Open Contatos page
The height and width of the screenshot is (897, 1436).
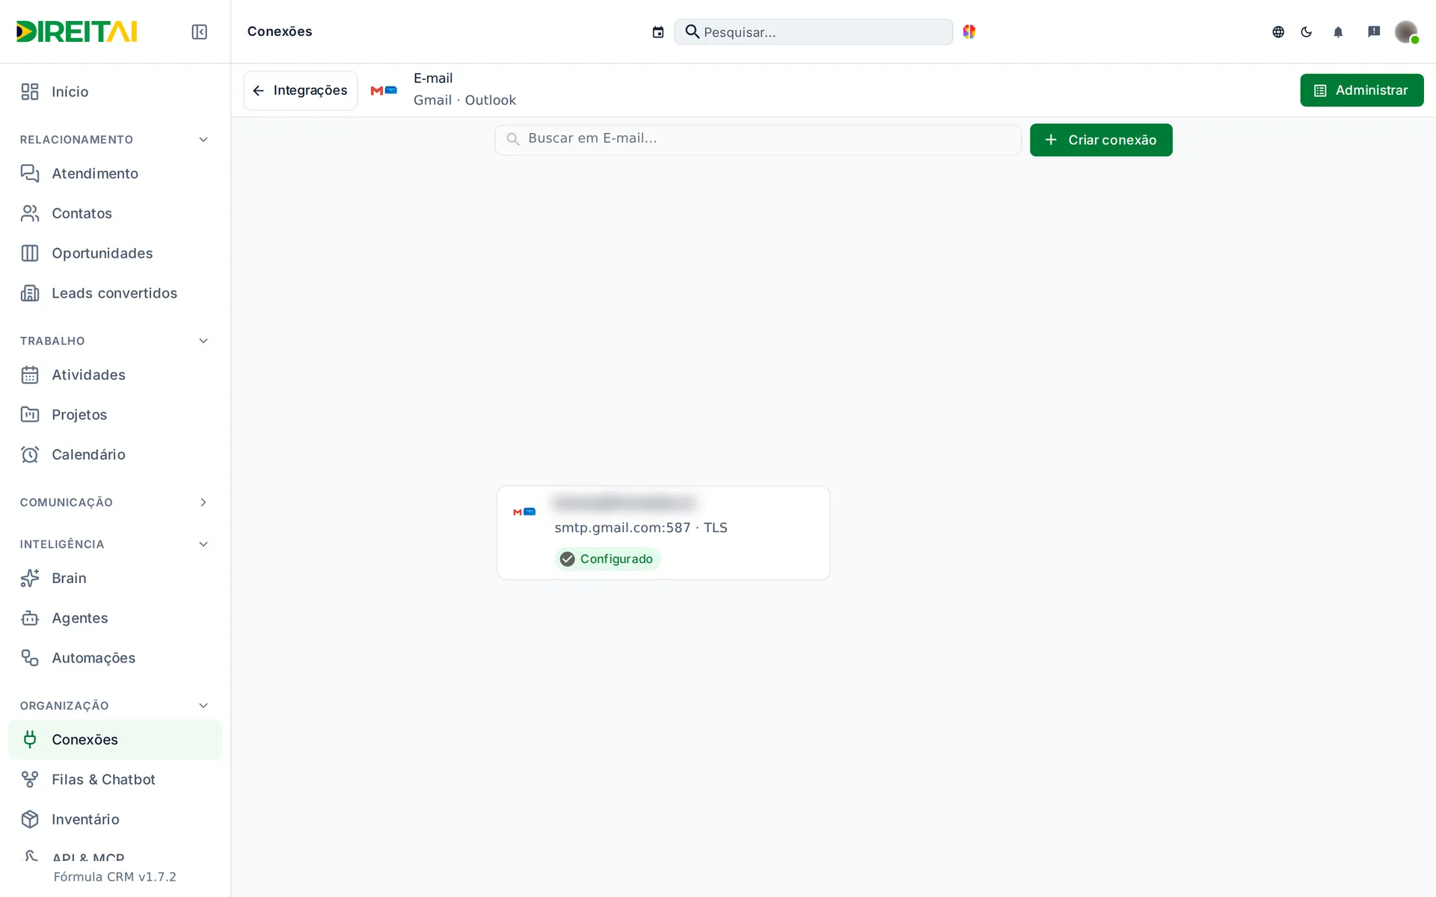(x=115, y=213)
